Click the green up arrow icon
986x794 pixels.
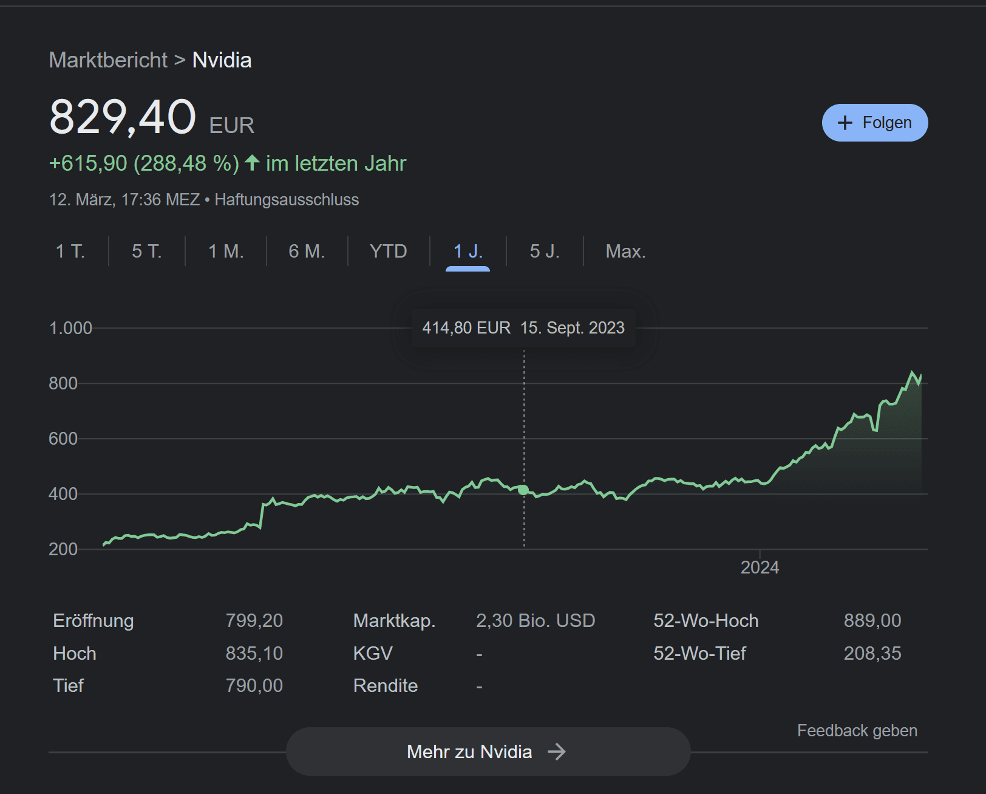tap(252, 163)
